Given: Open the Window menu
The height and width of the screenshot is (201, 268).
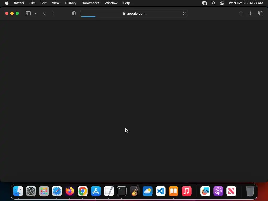Looking at the screenshot, I should tap(111, 3).
